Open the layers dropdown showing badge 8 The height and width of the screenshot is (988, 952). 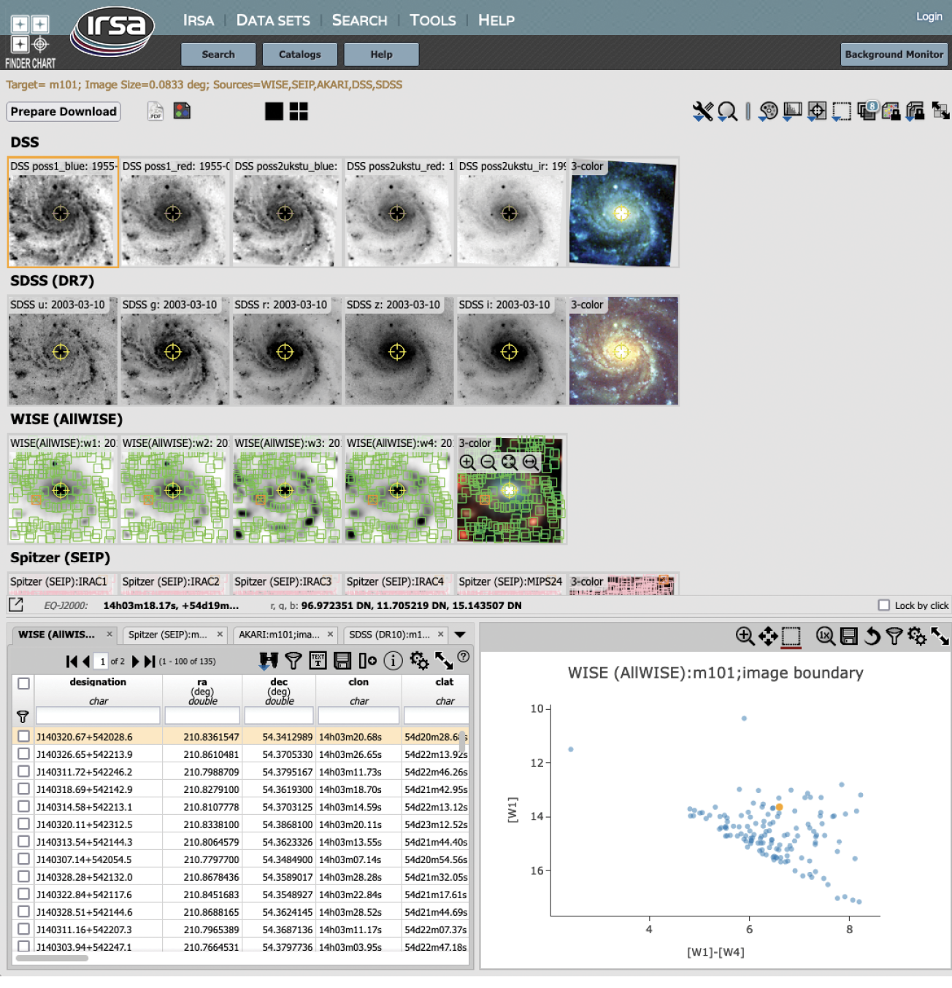[x=867, y=111]
